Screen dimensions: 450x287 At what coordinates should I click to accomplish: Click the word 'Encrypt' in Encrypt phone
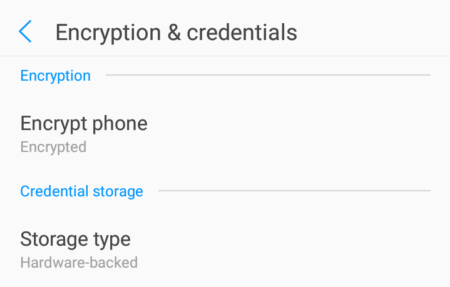(54, 124)
